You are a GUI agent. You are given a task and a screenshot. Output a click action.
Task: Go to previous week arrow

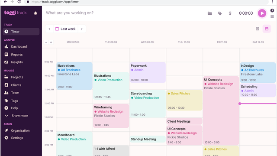pos(49,29)
